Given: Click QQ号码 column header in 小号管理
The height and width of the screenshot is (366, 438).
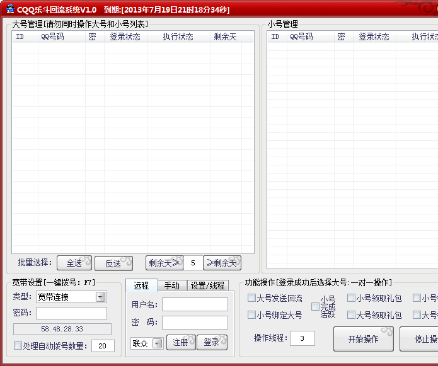Looking at the screenshot, I should pyautogui.click(x=311, y=36).
